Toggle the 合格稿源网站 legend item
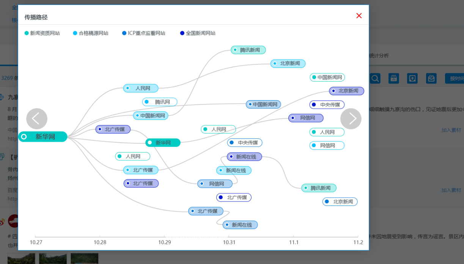The image size is (464, 264). 91,33
